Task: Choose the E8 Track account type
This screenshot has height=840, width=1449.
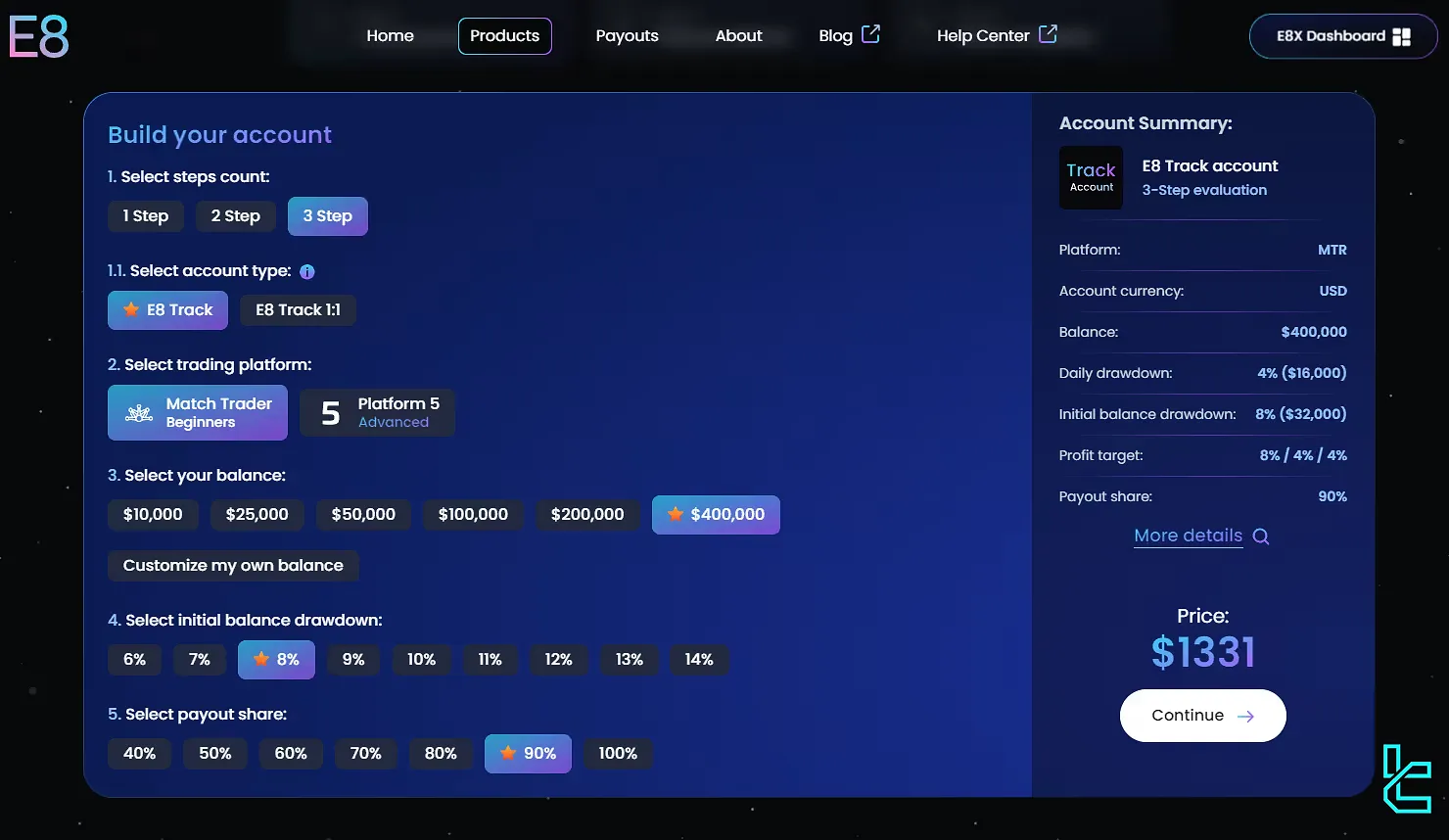Action: click(x=167, y=310)
